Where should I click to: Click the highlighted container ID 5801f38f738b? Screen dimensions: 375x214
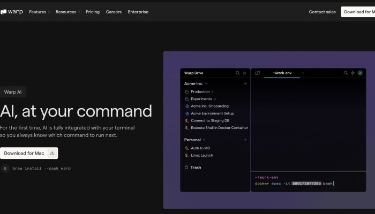[306, 184]
